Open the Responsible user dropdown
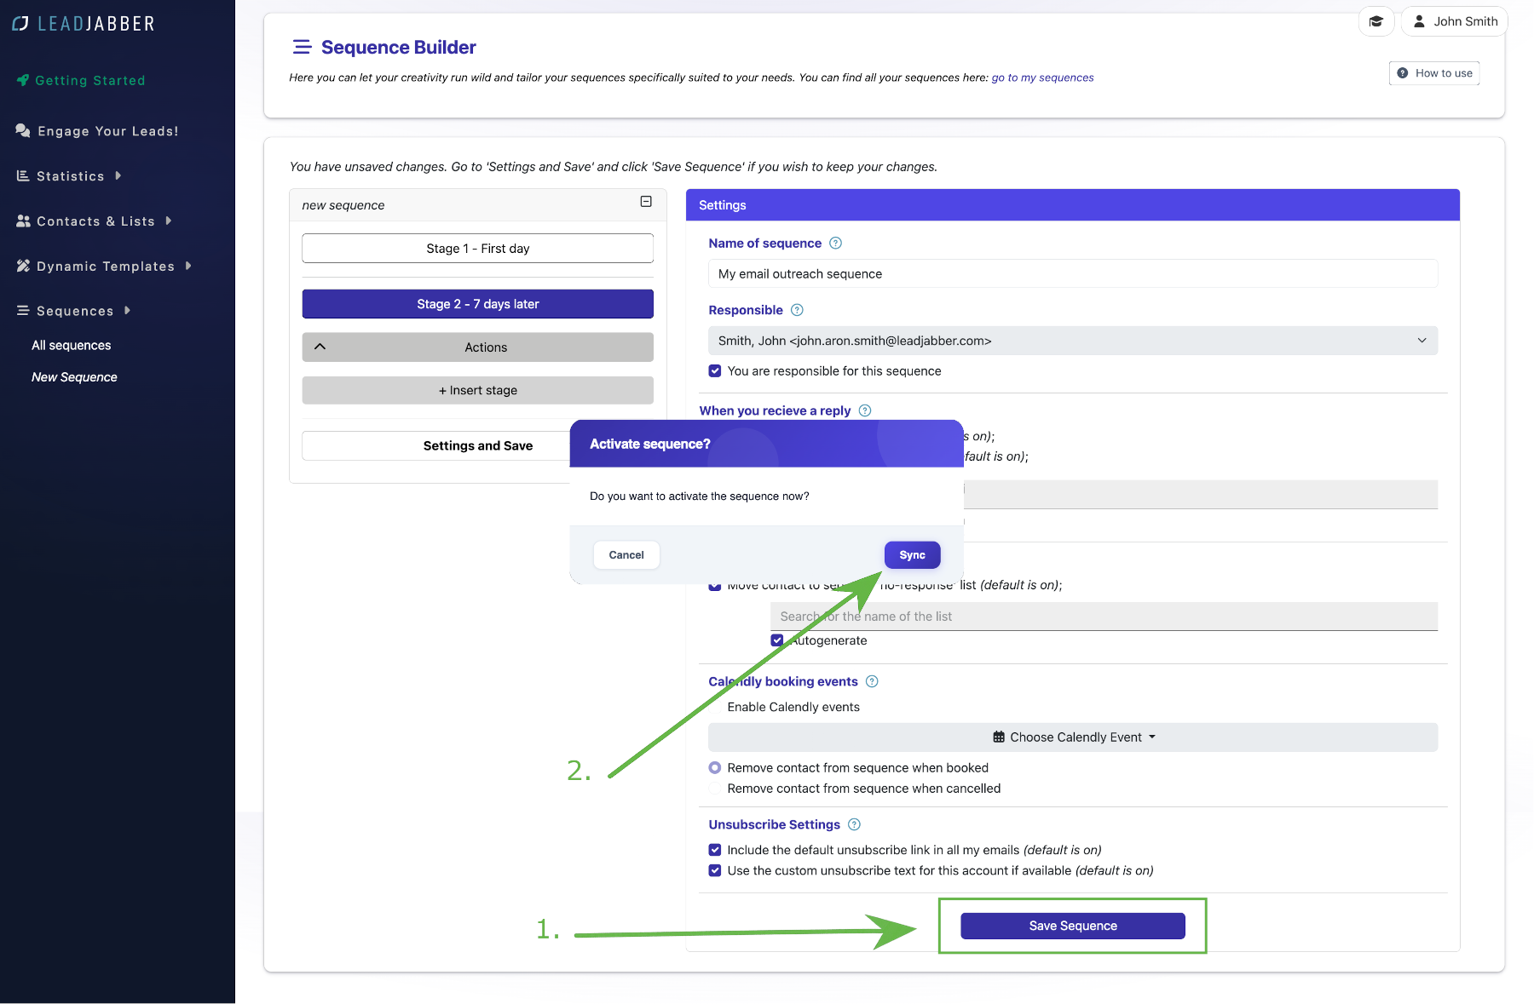The image size is (1534, 1004). point(1073,341)
